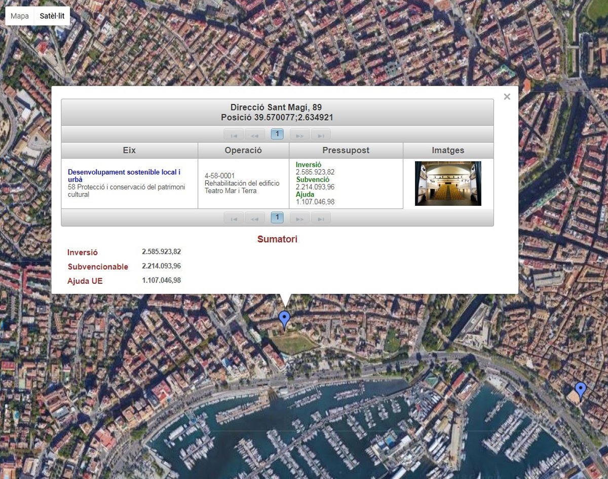
Task: Click top paginator last page icon
Action: 321,135
